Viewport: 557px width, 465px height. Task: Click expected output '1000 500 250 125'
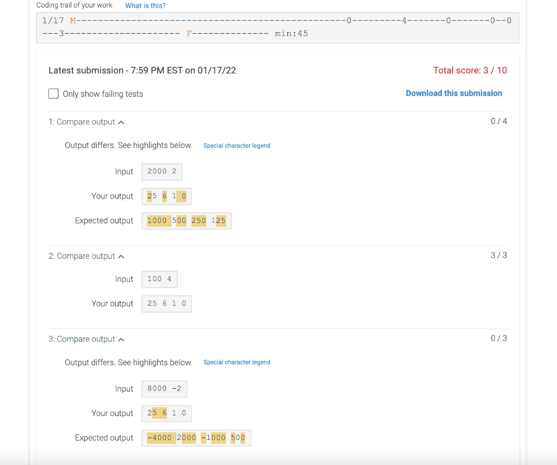click(187, 221)
